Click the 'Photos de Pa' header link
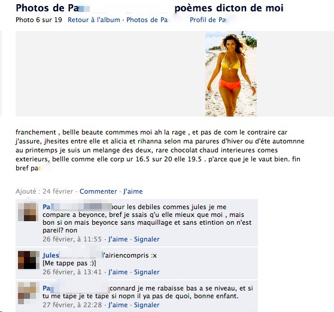 pos(147,20)
